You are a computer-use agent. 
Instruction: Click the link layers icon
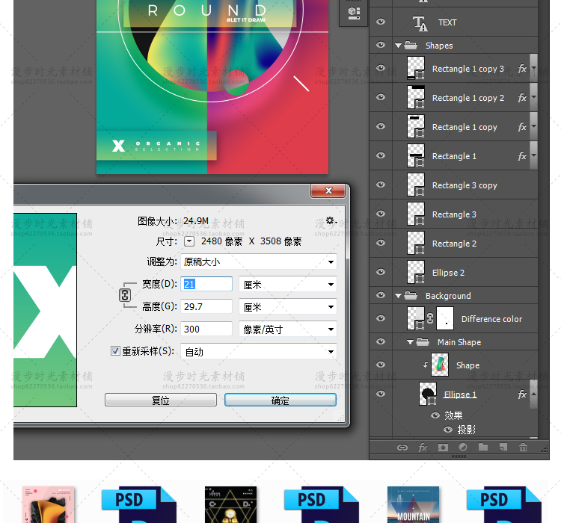[402, 448]
